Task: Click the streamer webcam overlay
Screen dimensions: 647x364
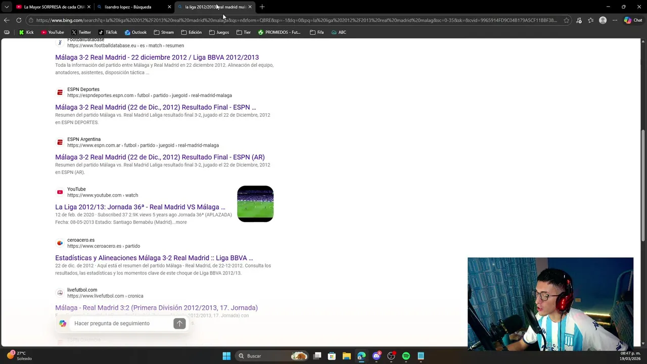Action: (x=550, y=304)
